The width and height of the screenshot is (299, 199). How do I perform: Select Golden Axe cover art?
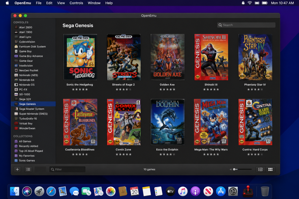(x=167, y=57)
